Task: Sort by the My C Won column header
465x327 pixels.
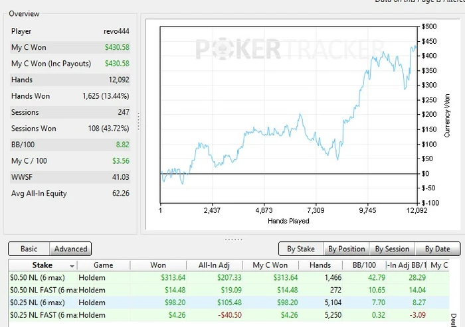Action: (x=270, y=265)
